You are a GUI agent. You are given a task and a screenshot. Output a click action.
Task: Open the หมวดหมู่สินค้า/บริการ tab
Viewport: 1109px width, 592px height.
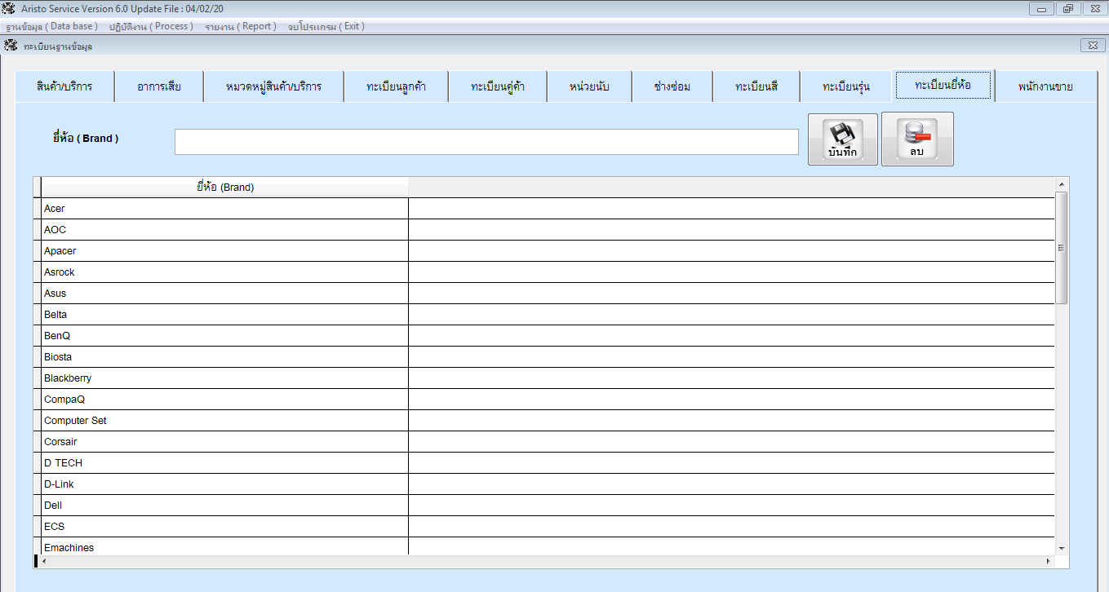pyautogui.click(x=273, y=86)
